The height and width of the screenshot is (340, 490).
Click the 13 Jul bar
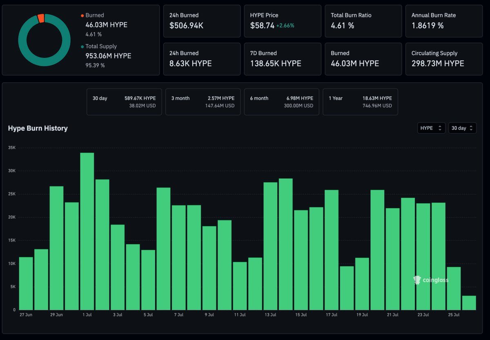coord(271,246)
